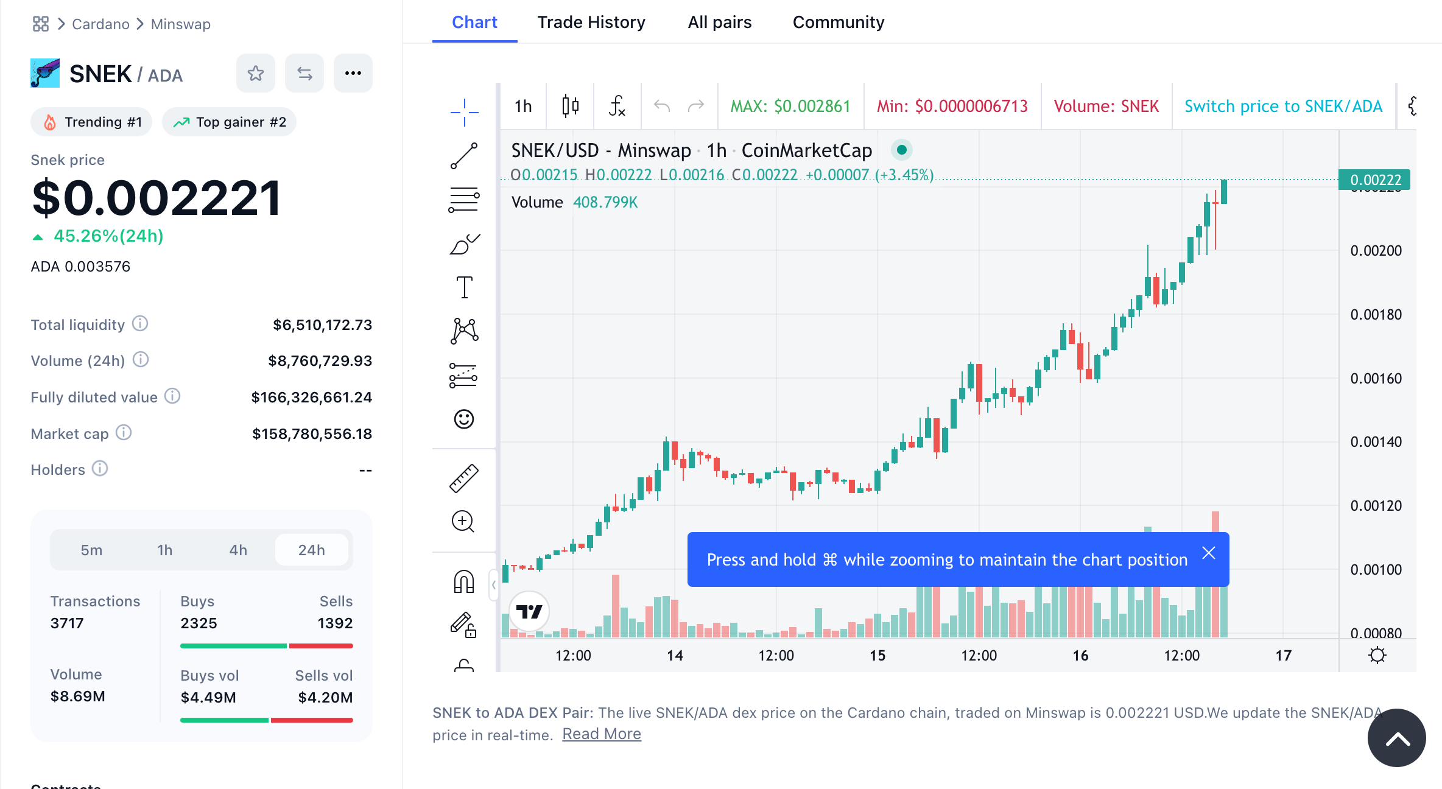Select the brush drawing tool
Viewport: 1442px width, 789px height.
pos(464,244)
